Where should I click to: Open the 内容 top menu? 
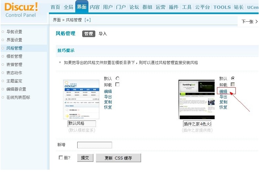click(95, 7)
